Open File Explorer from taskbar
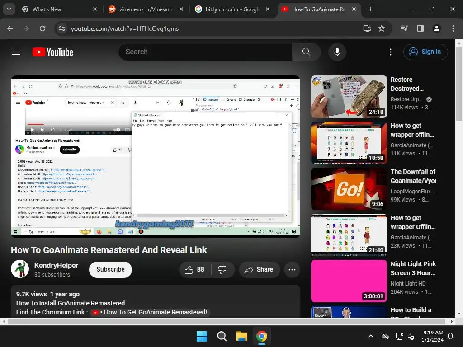The image size is (463, 347). pos(241,336)
